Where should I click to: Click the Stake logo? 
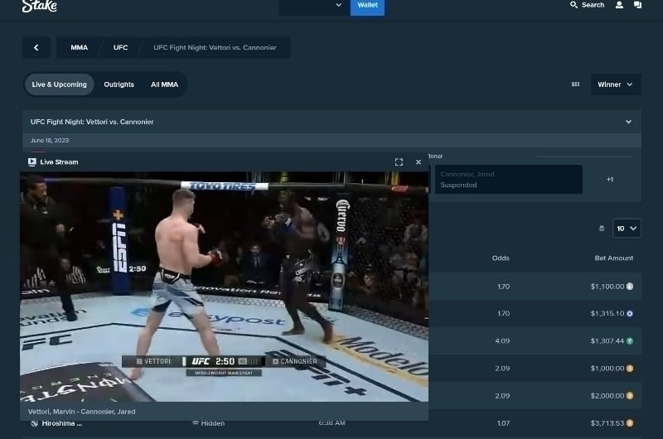[39, 7]
